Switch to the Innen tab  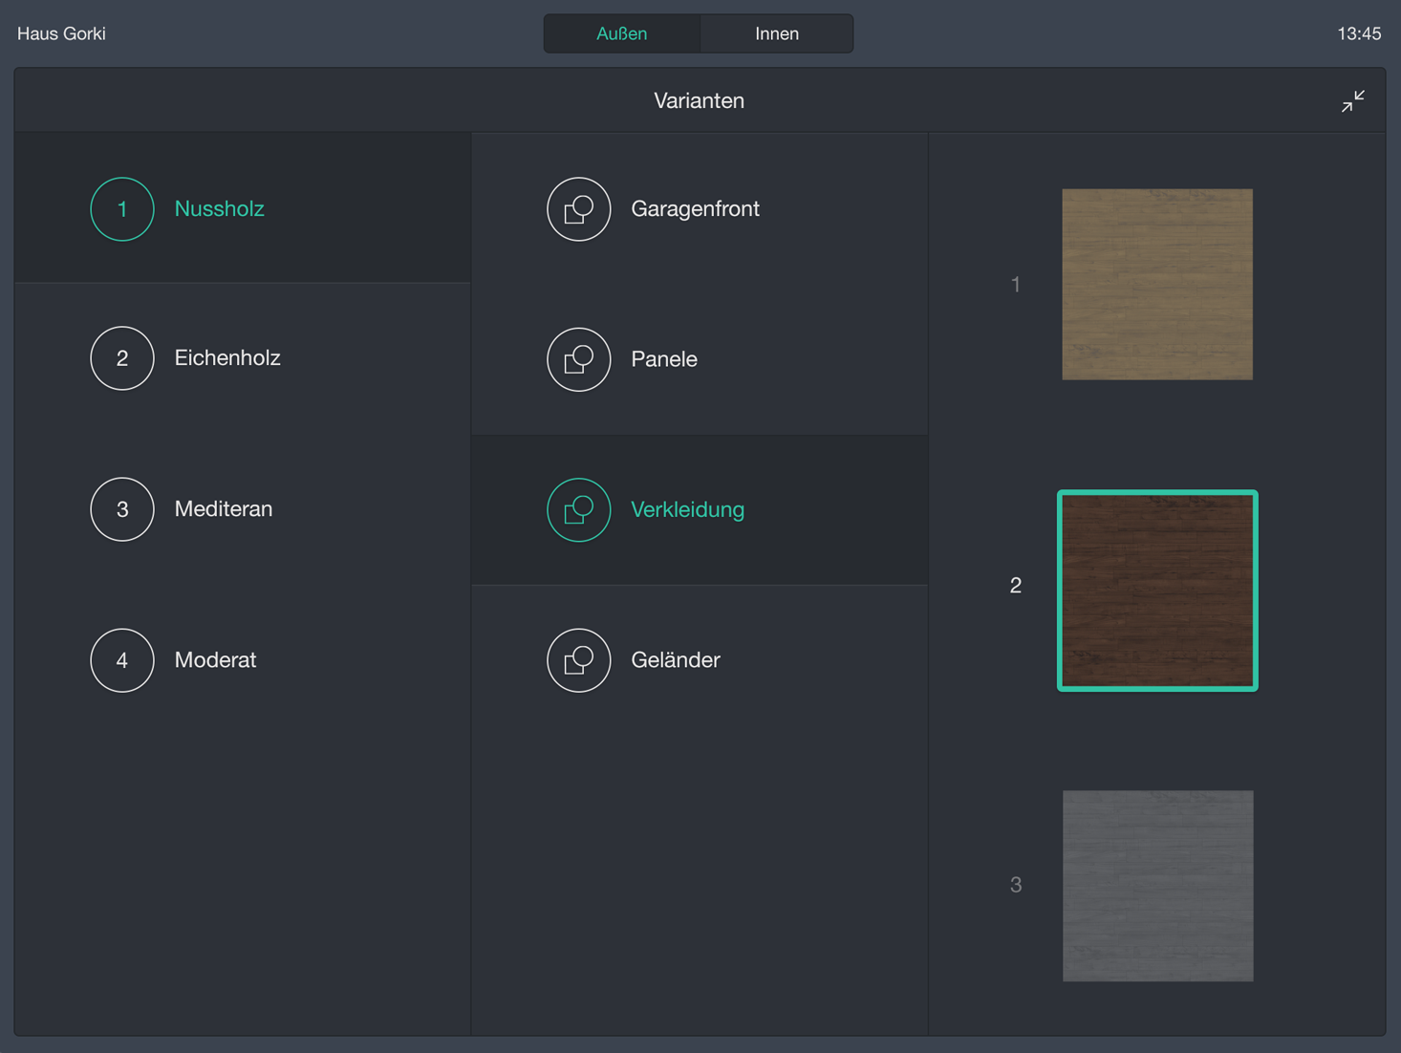776,33
